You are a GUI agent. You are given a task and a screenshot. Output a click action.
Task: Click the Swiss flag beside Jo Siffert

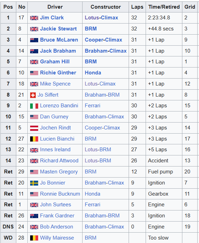(33, 95)
